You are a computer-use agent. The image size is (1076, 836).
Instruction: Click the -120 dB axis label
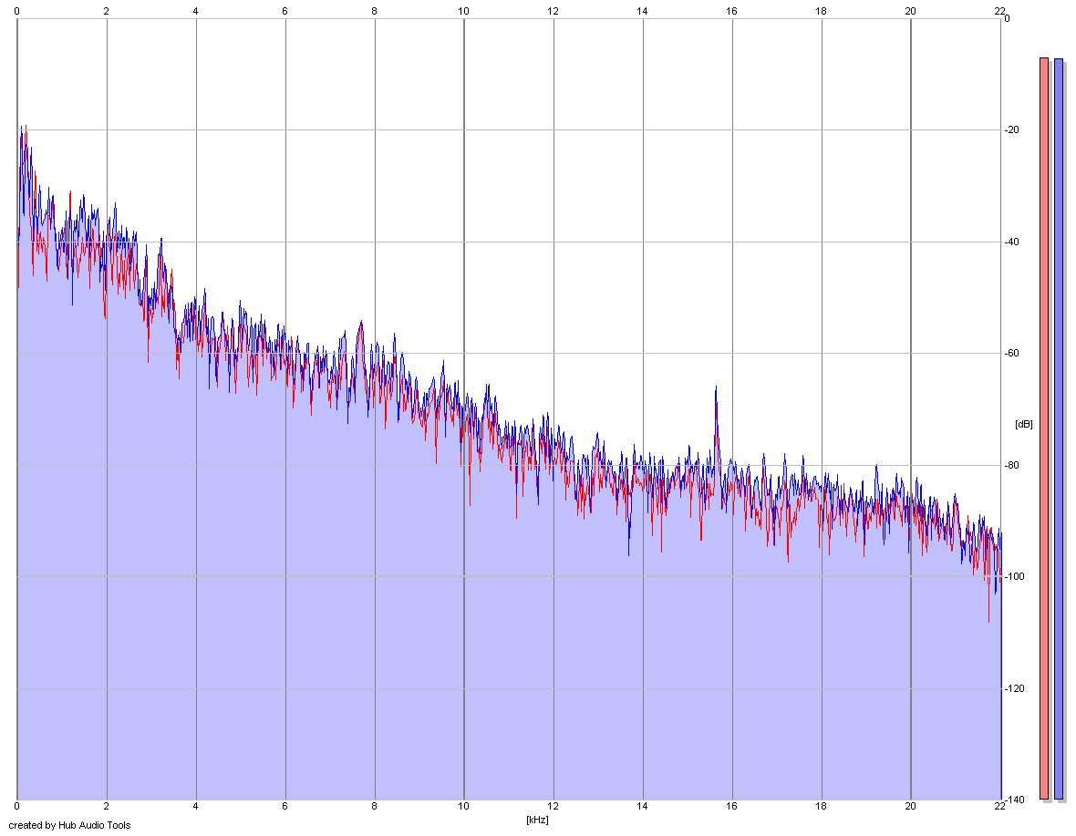[x=1014, y=688]
